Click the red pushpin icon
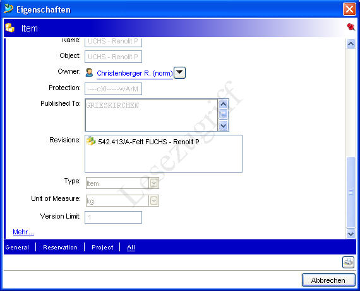The width and height of the screenshot is (360, 291). pos(351,27)
